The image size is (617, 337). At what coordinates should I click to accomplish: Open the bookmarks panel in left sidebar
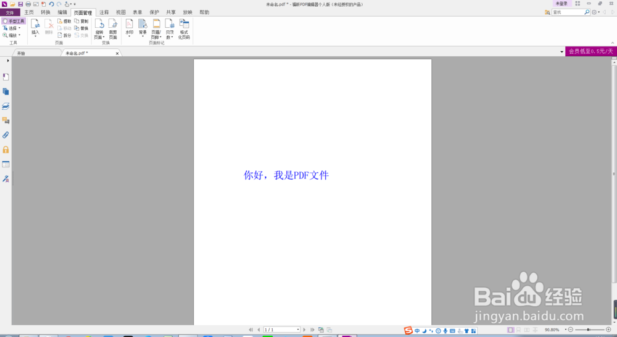(x=6, y=77)
